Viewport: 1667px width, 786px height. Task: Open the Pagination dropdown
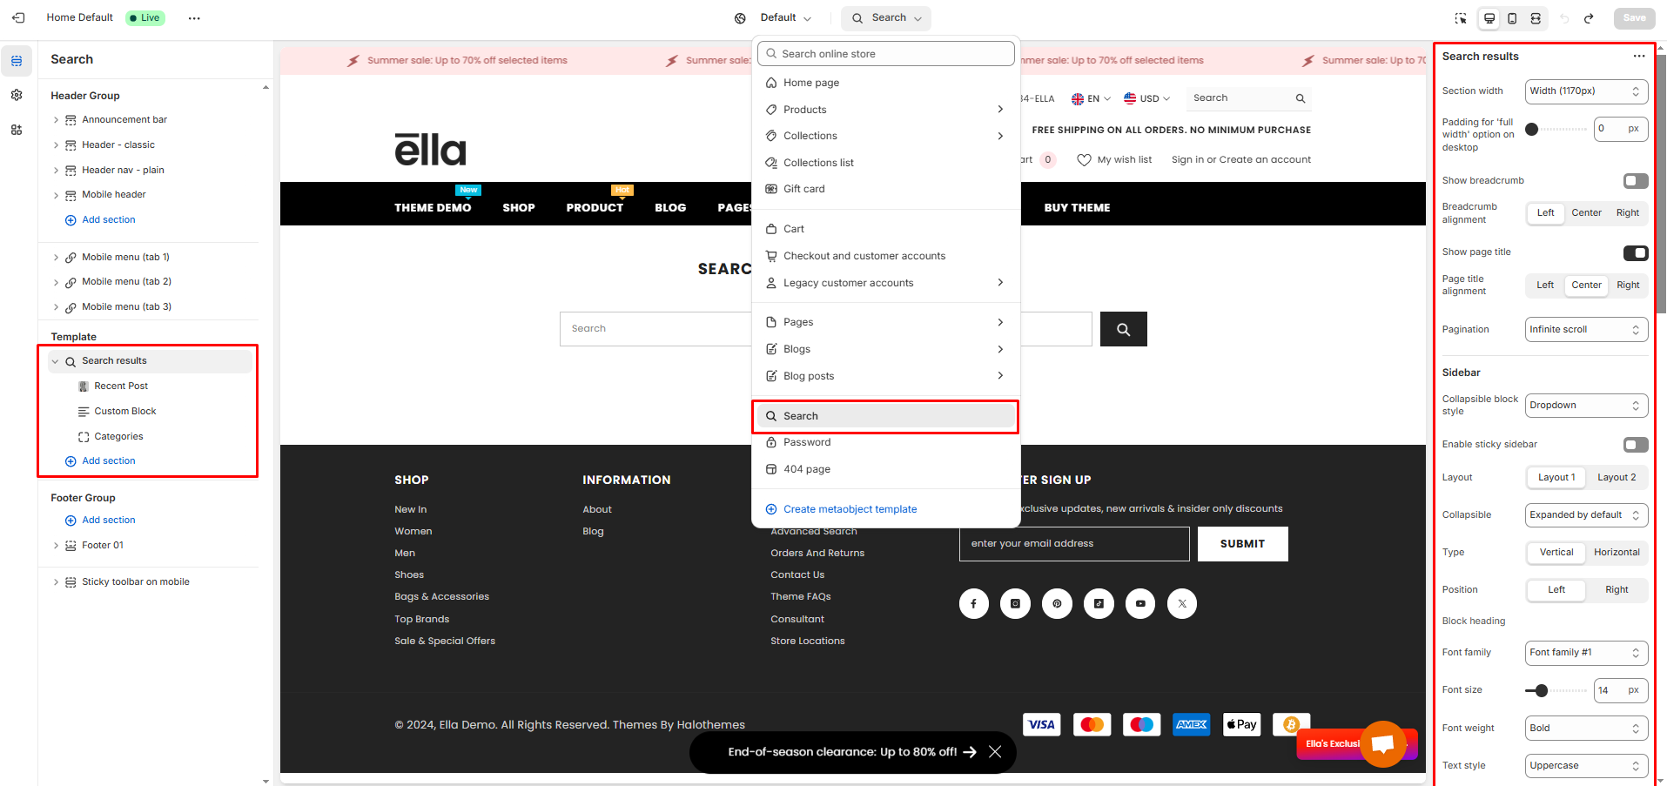point(1586,330)
